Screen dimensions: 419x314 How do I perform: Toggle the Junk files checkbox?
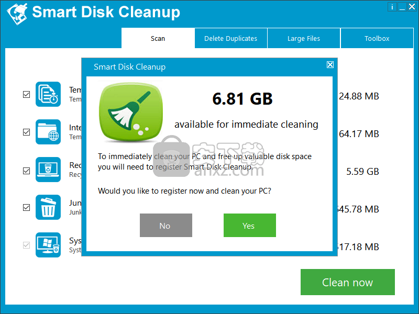click(26, 207)
